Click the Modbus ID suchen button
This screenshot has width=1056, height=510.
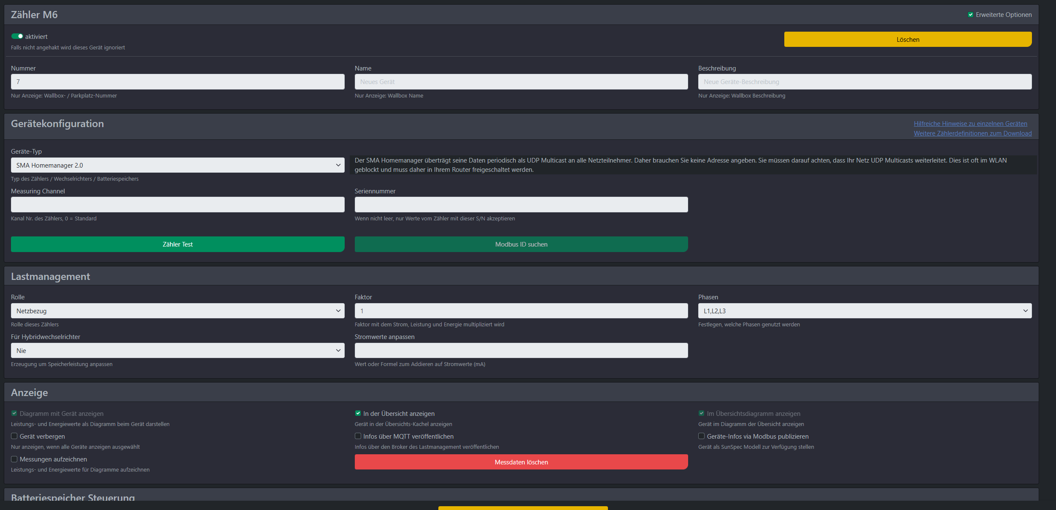(x=521, y=244)
